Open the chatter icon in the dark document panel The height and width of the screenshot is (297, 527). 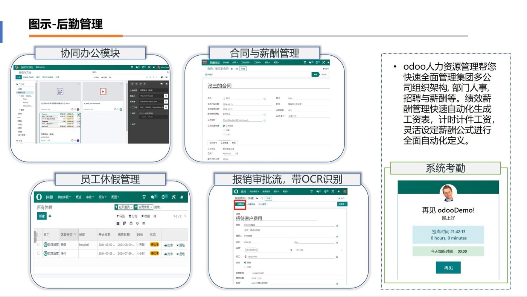(x=161, y=84)
